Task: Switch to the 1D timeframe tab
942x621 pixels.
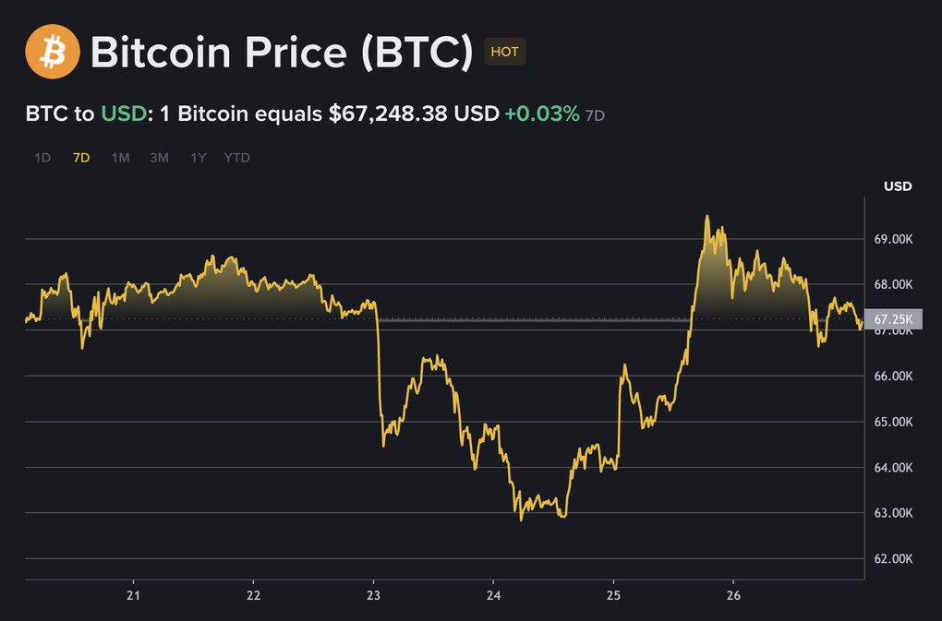Action: 42,157
